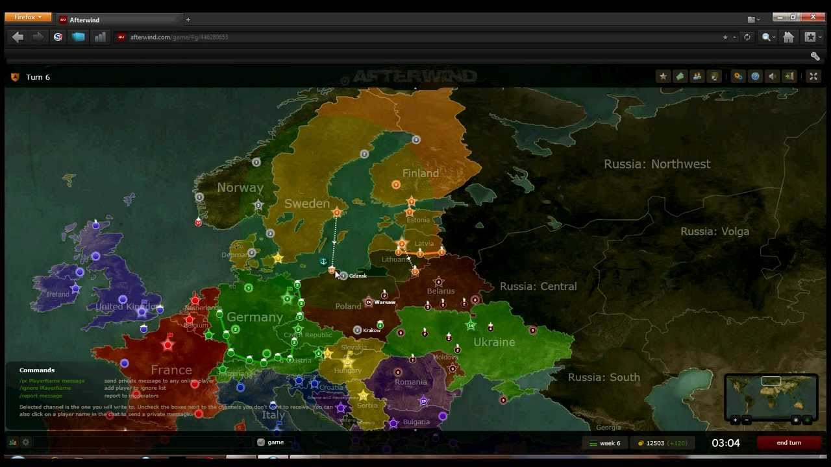The image size is (831, 467).
Task: Click the Germany country label
Action: (254, 317)
